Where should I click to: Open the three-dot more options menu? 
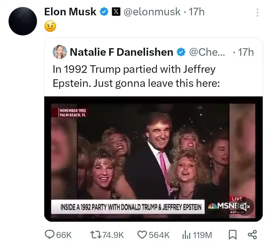click(257, 13)
